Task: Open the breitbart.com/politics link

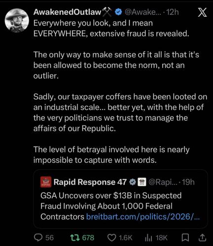Action: point(143,216)
